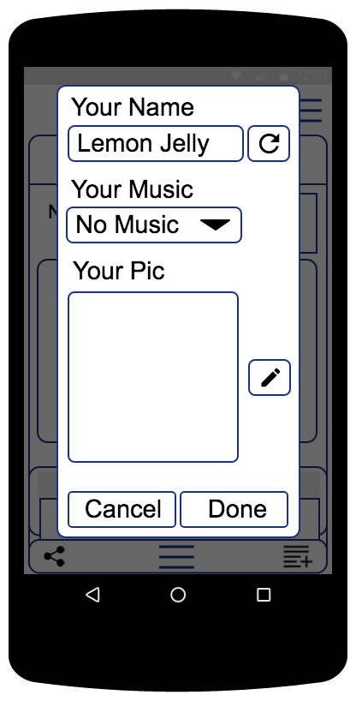The height and width of the screenshot is (701, 356).
Task: Tap the pencil edit icon for Your Pic
Action: 270,377
